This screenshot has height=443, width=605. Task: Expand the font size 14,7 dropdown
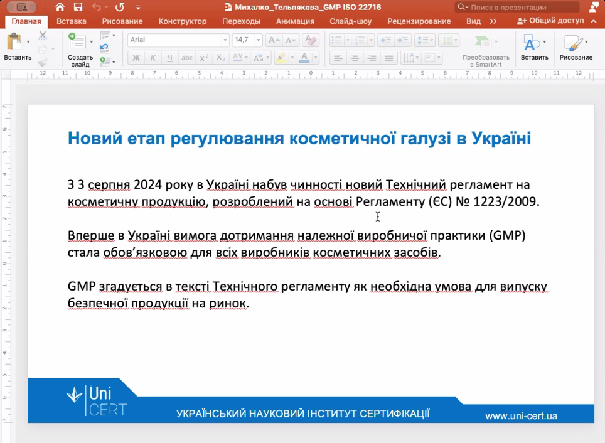259,40
